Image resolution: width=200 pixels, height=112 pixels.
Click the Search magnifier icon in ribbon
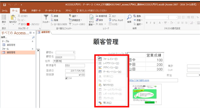point(129,17)
